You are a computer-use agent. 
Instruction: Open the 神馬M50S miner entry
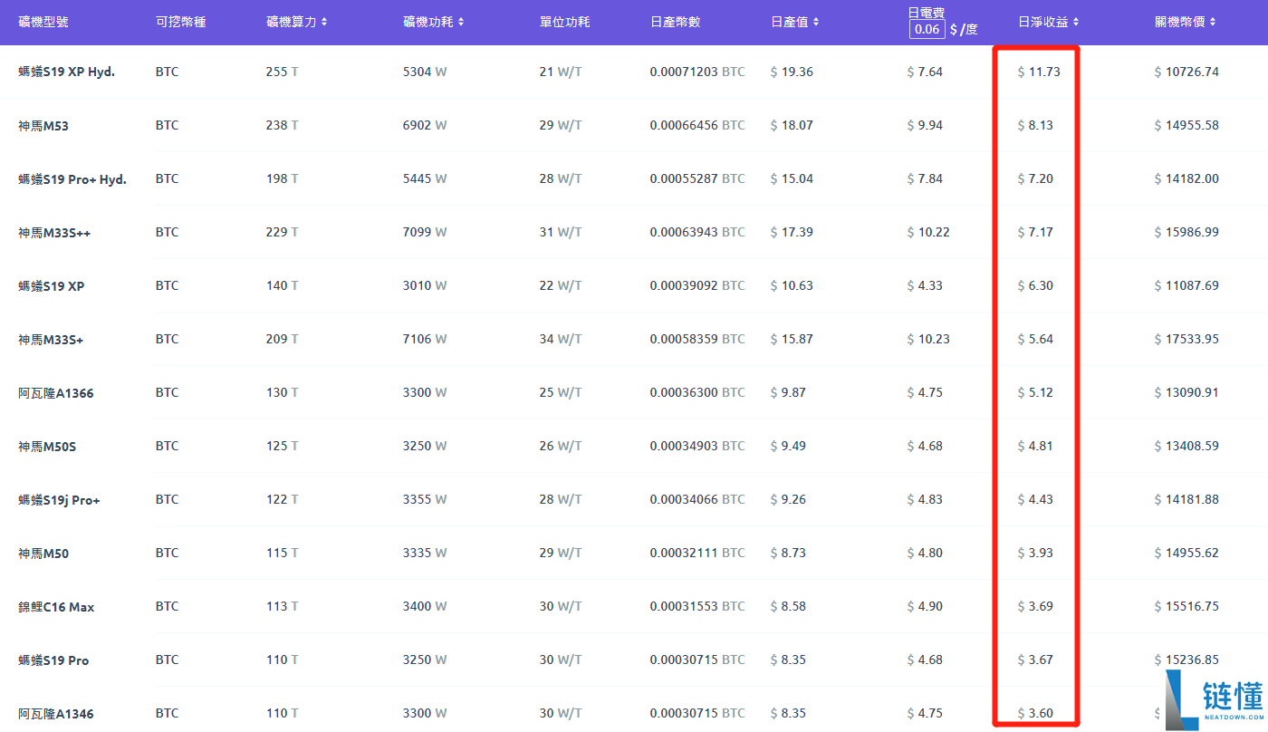(47, 447)
